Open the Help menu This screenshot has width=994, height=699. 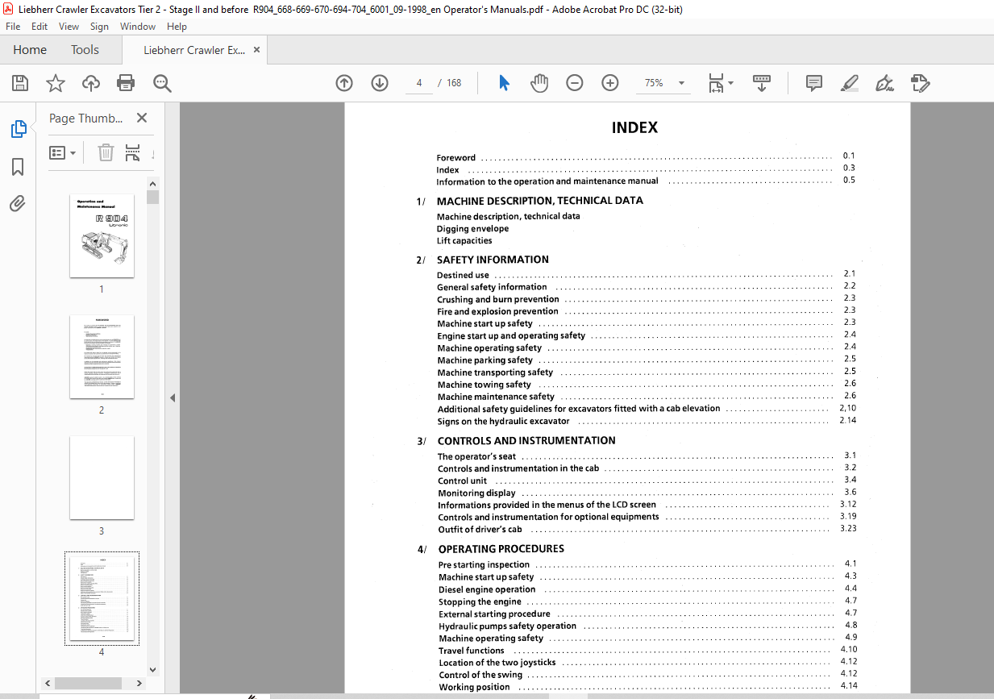(177, 27)
